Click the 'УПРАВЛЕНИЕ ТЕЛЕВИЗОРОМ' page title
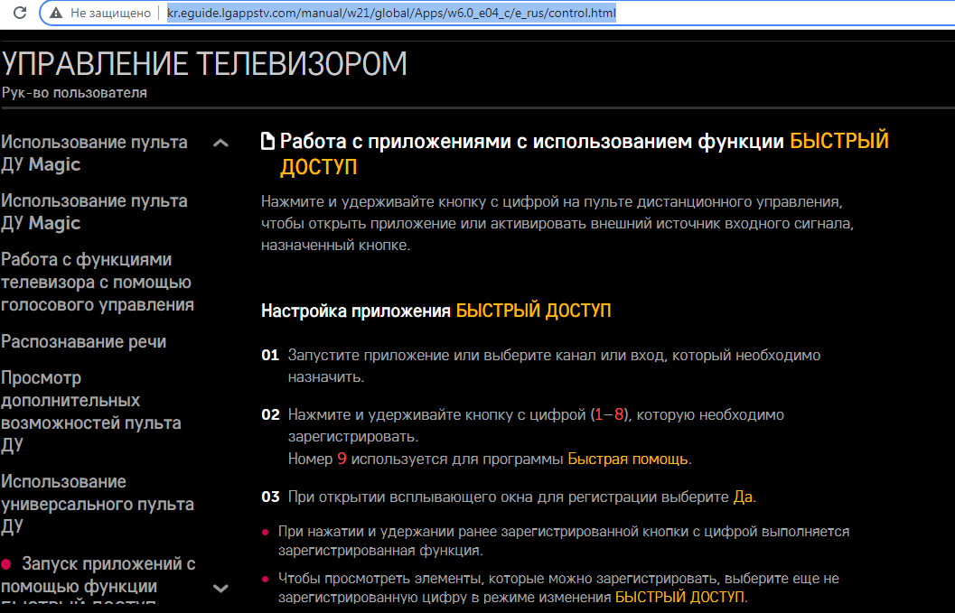Image resolution: width=955 pixels, height=613 pixels. [204, 64]
